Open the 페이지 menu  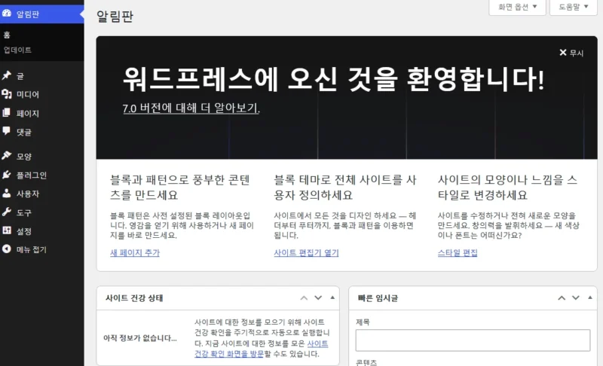(x=42, y=113)
